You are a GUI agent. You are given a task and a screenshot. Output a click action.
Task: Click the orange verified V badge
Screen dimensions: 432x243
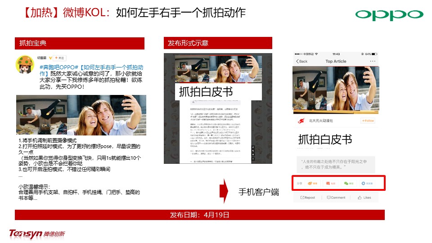(50, 58)
